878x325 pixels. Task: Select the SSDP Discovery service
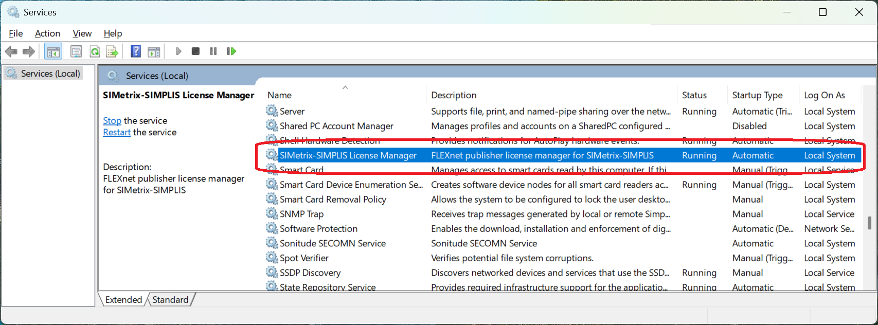[x=310, y=273]
